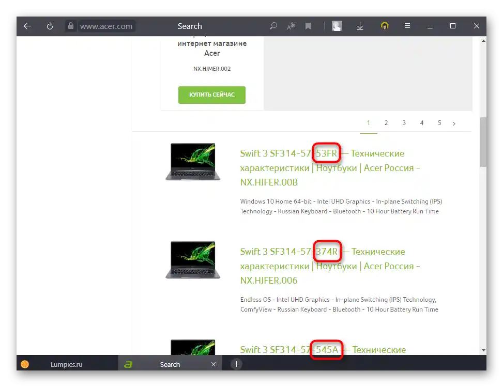503x387 pixels.
Task: Go to results page 2
Action: pos(386,123)
